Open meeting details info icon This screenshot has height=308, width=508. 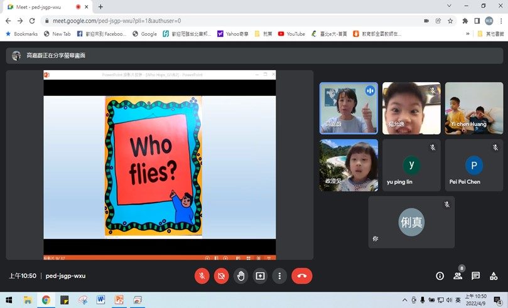point(440,275)
